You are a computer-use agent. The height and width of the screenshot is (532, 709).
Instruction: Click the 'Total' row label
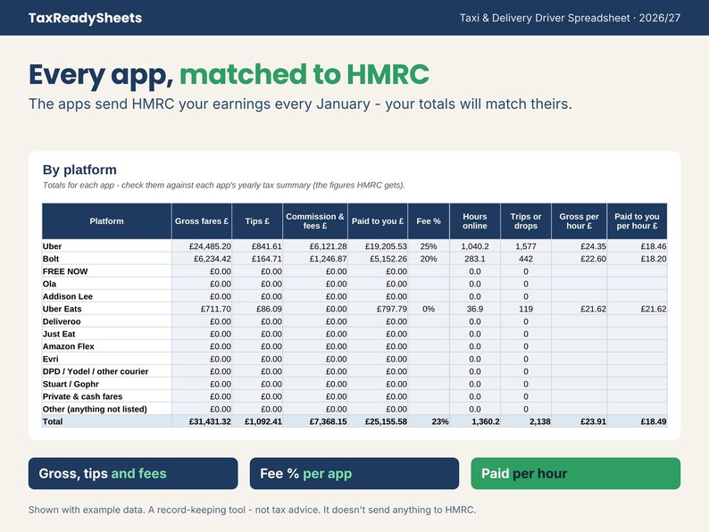tap(53, 421)
